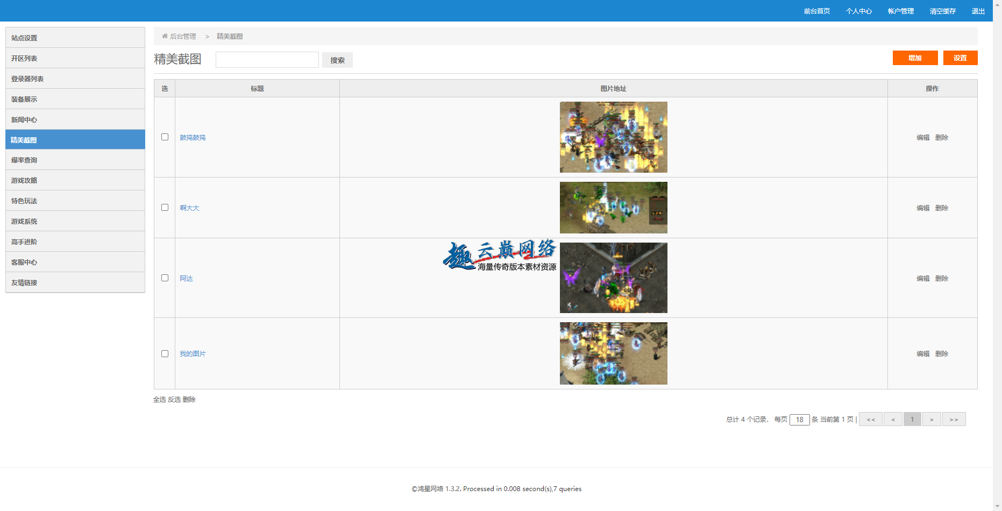Viewport: 1002px width, 511px height.
Task: Go to next page with > button
Action: [x=932, y=419]
